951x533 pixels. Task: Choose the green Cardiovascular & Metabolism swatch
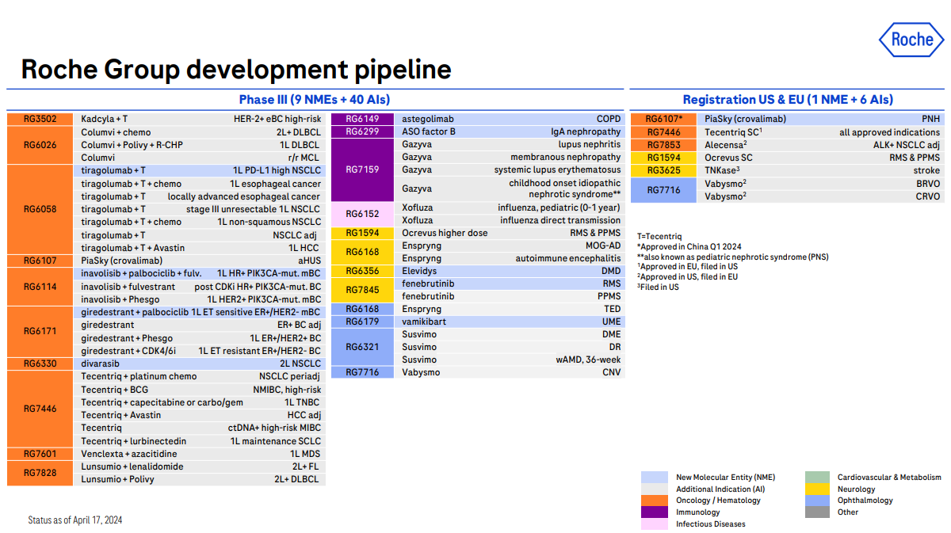(817, 478)
